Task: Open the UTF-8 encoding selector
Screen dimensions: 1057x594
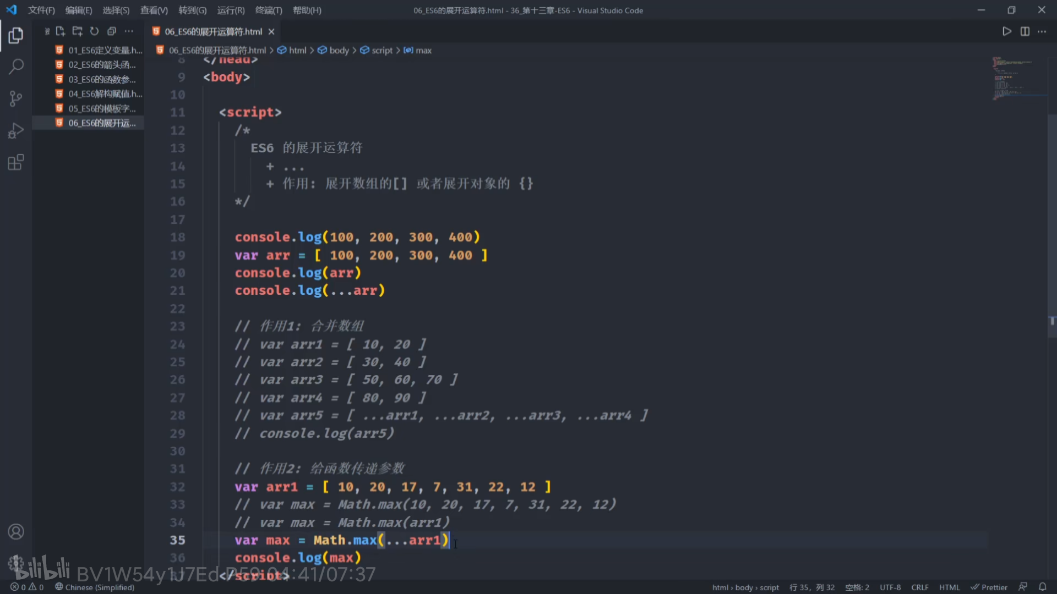Action: click(x=890, y=587)
